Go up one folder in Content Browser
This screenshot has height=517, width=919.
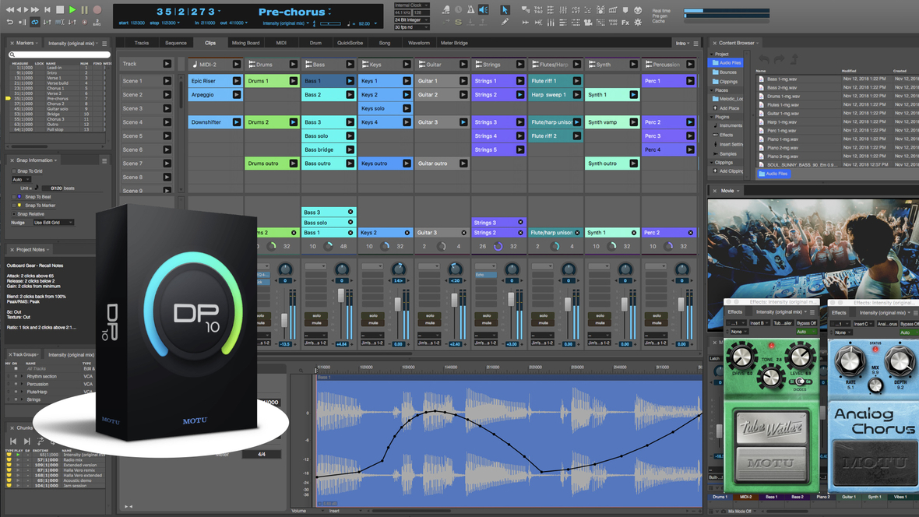(x=794, y=59)
